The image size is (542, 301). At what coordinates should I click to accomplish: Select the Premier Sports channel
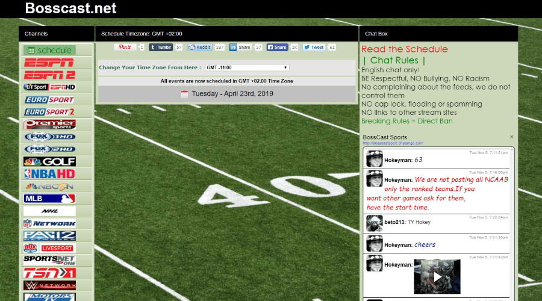pyautogui.click(x=49, y=124)
